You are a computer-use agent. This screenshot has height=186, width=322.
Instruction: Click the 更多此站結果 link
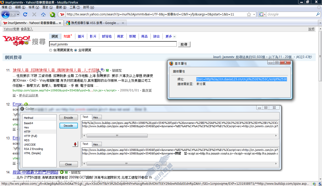[x=29, y=95]
